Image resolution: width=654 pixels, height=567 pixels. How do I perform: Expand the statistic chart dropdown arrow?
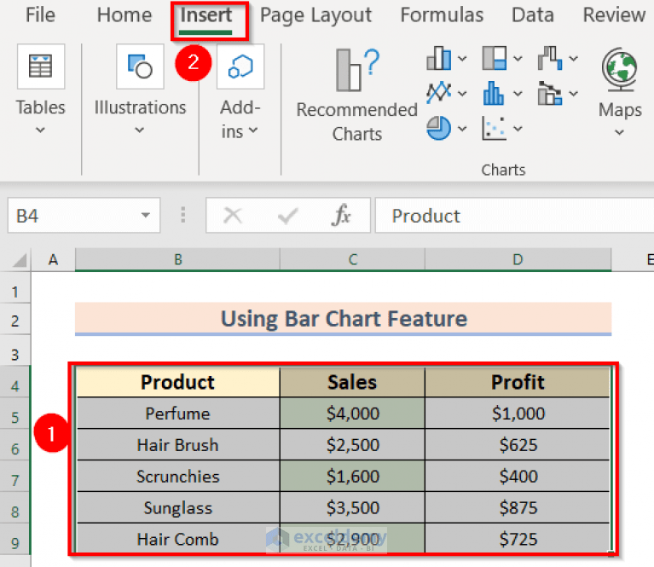pos(518,94)
